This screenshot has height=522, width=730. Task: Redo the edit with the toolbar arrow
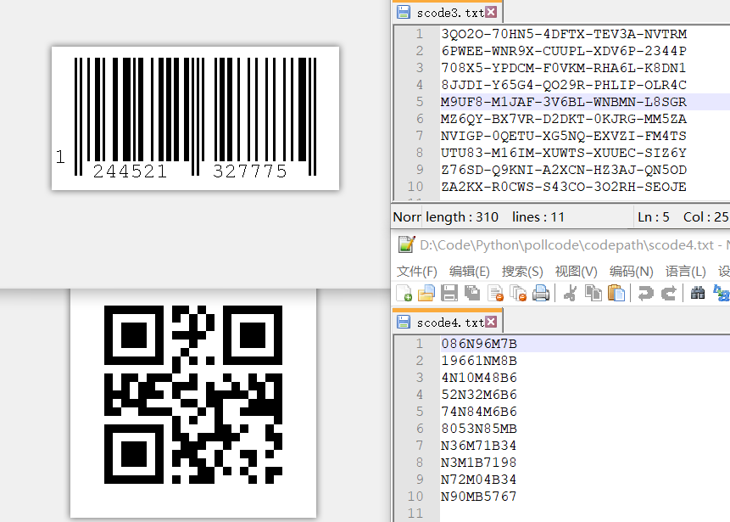(669, 293)
